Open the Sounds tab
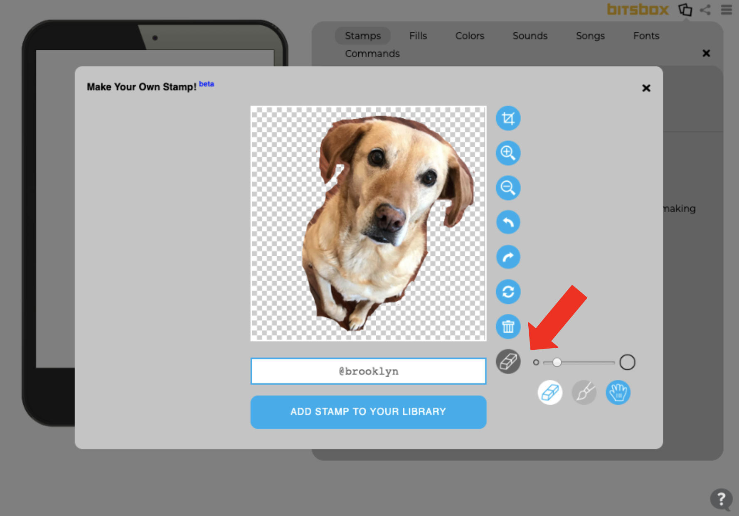739x516 pixels. [x=530, y=36]
